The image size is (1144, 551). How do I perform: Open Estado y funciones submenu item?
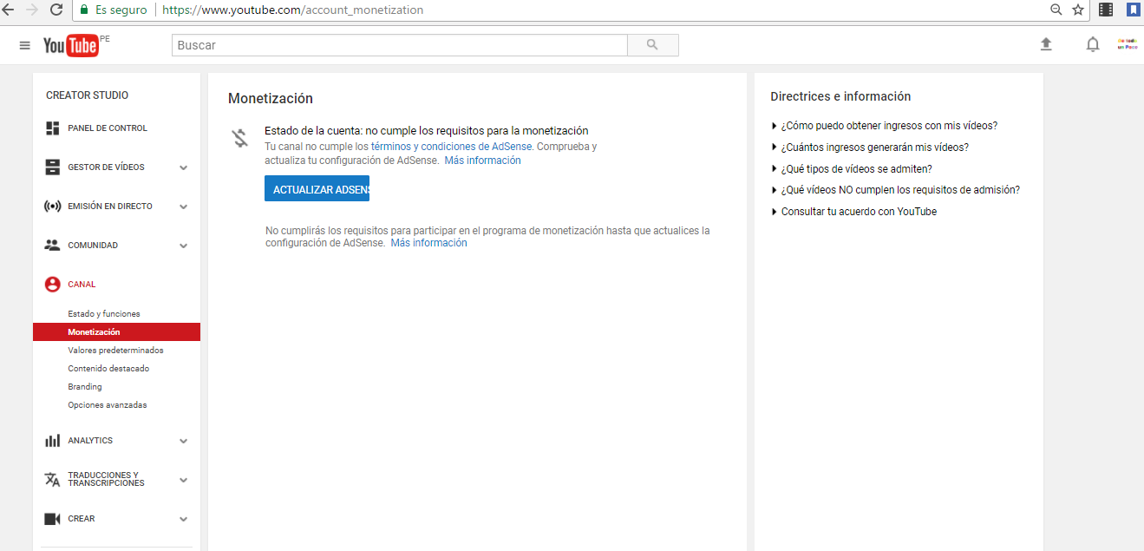pos(104,314)
